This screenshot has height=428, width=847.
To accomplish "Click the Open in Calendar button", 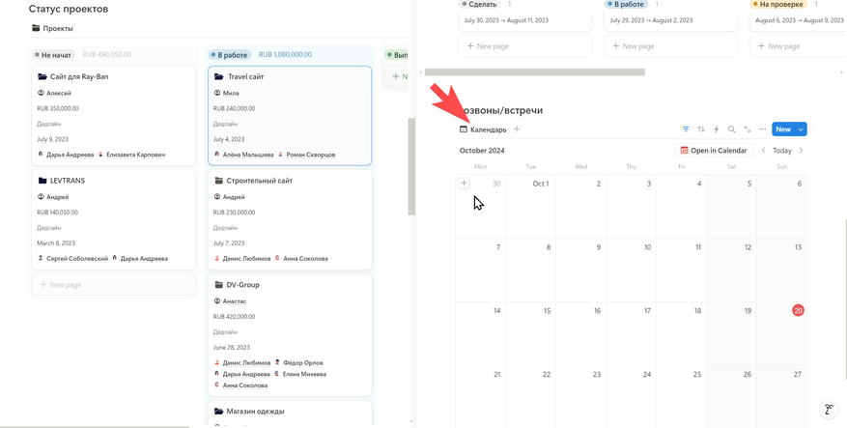I will click(714, 151).
